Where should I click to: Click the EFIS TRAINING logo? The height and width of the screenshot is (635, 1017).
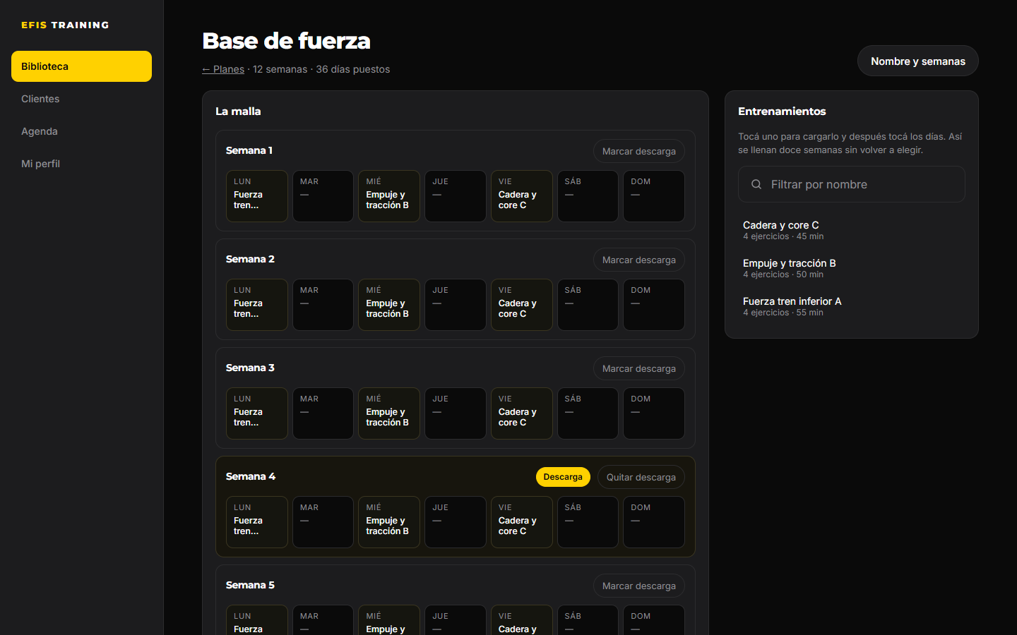click(65, 25)
